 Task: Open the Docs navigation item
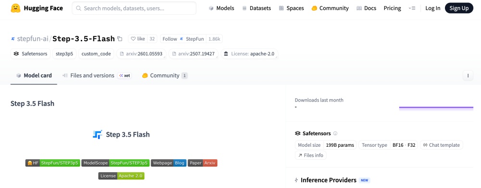point(366,8)
